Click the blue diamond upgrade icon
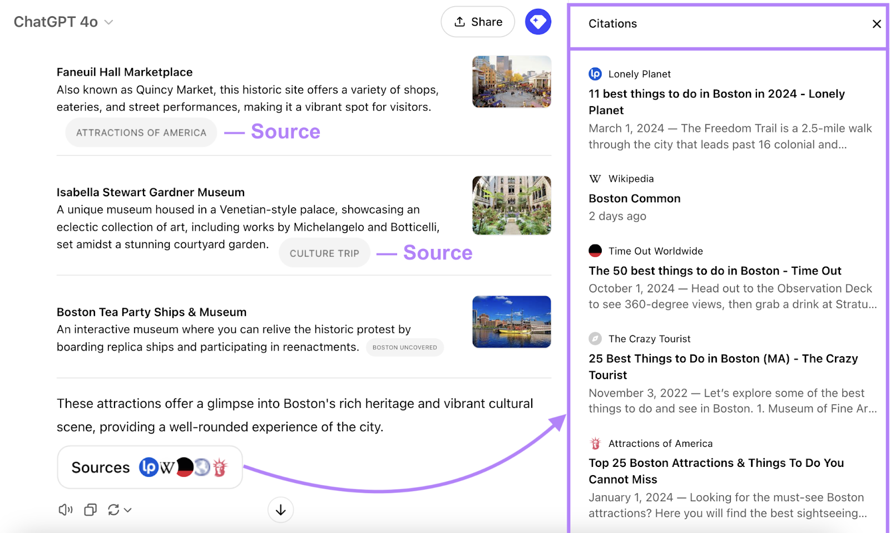890x533 pixels. 537,22
